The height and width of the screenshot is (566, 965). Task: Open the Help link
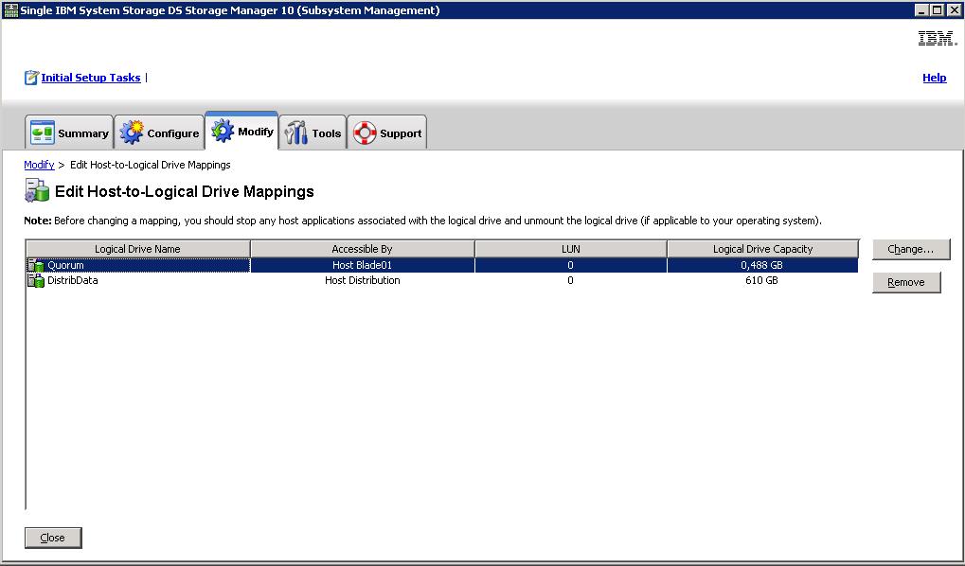point(934,78)
